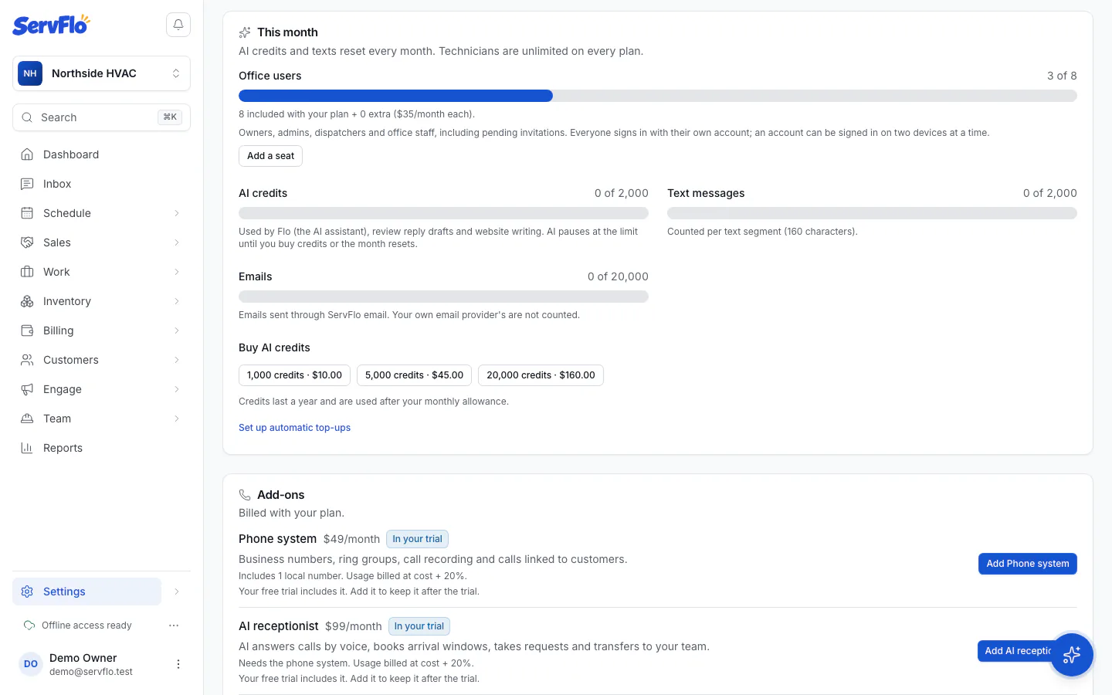Open the Northside HVAC workspace switcher
Screen dimensions: 1112x695
(101, 73)
